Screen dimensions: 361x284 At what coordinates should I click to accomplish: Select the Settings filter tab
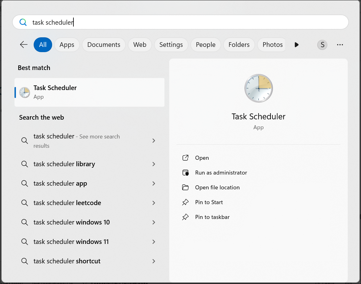(x=171, y=45)
